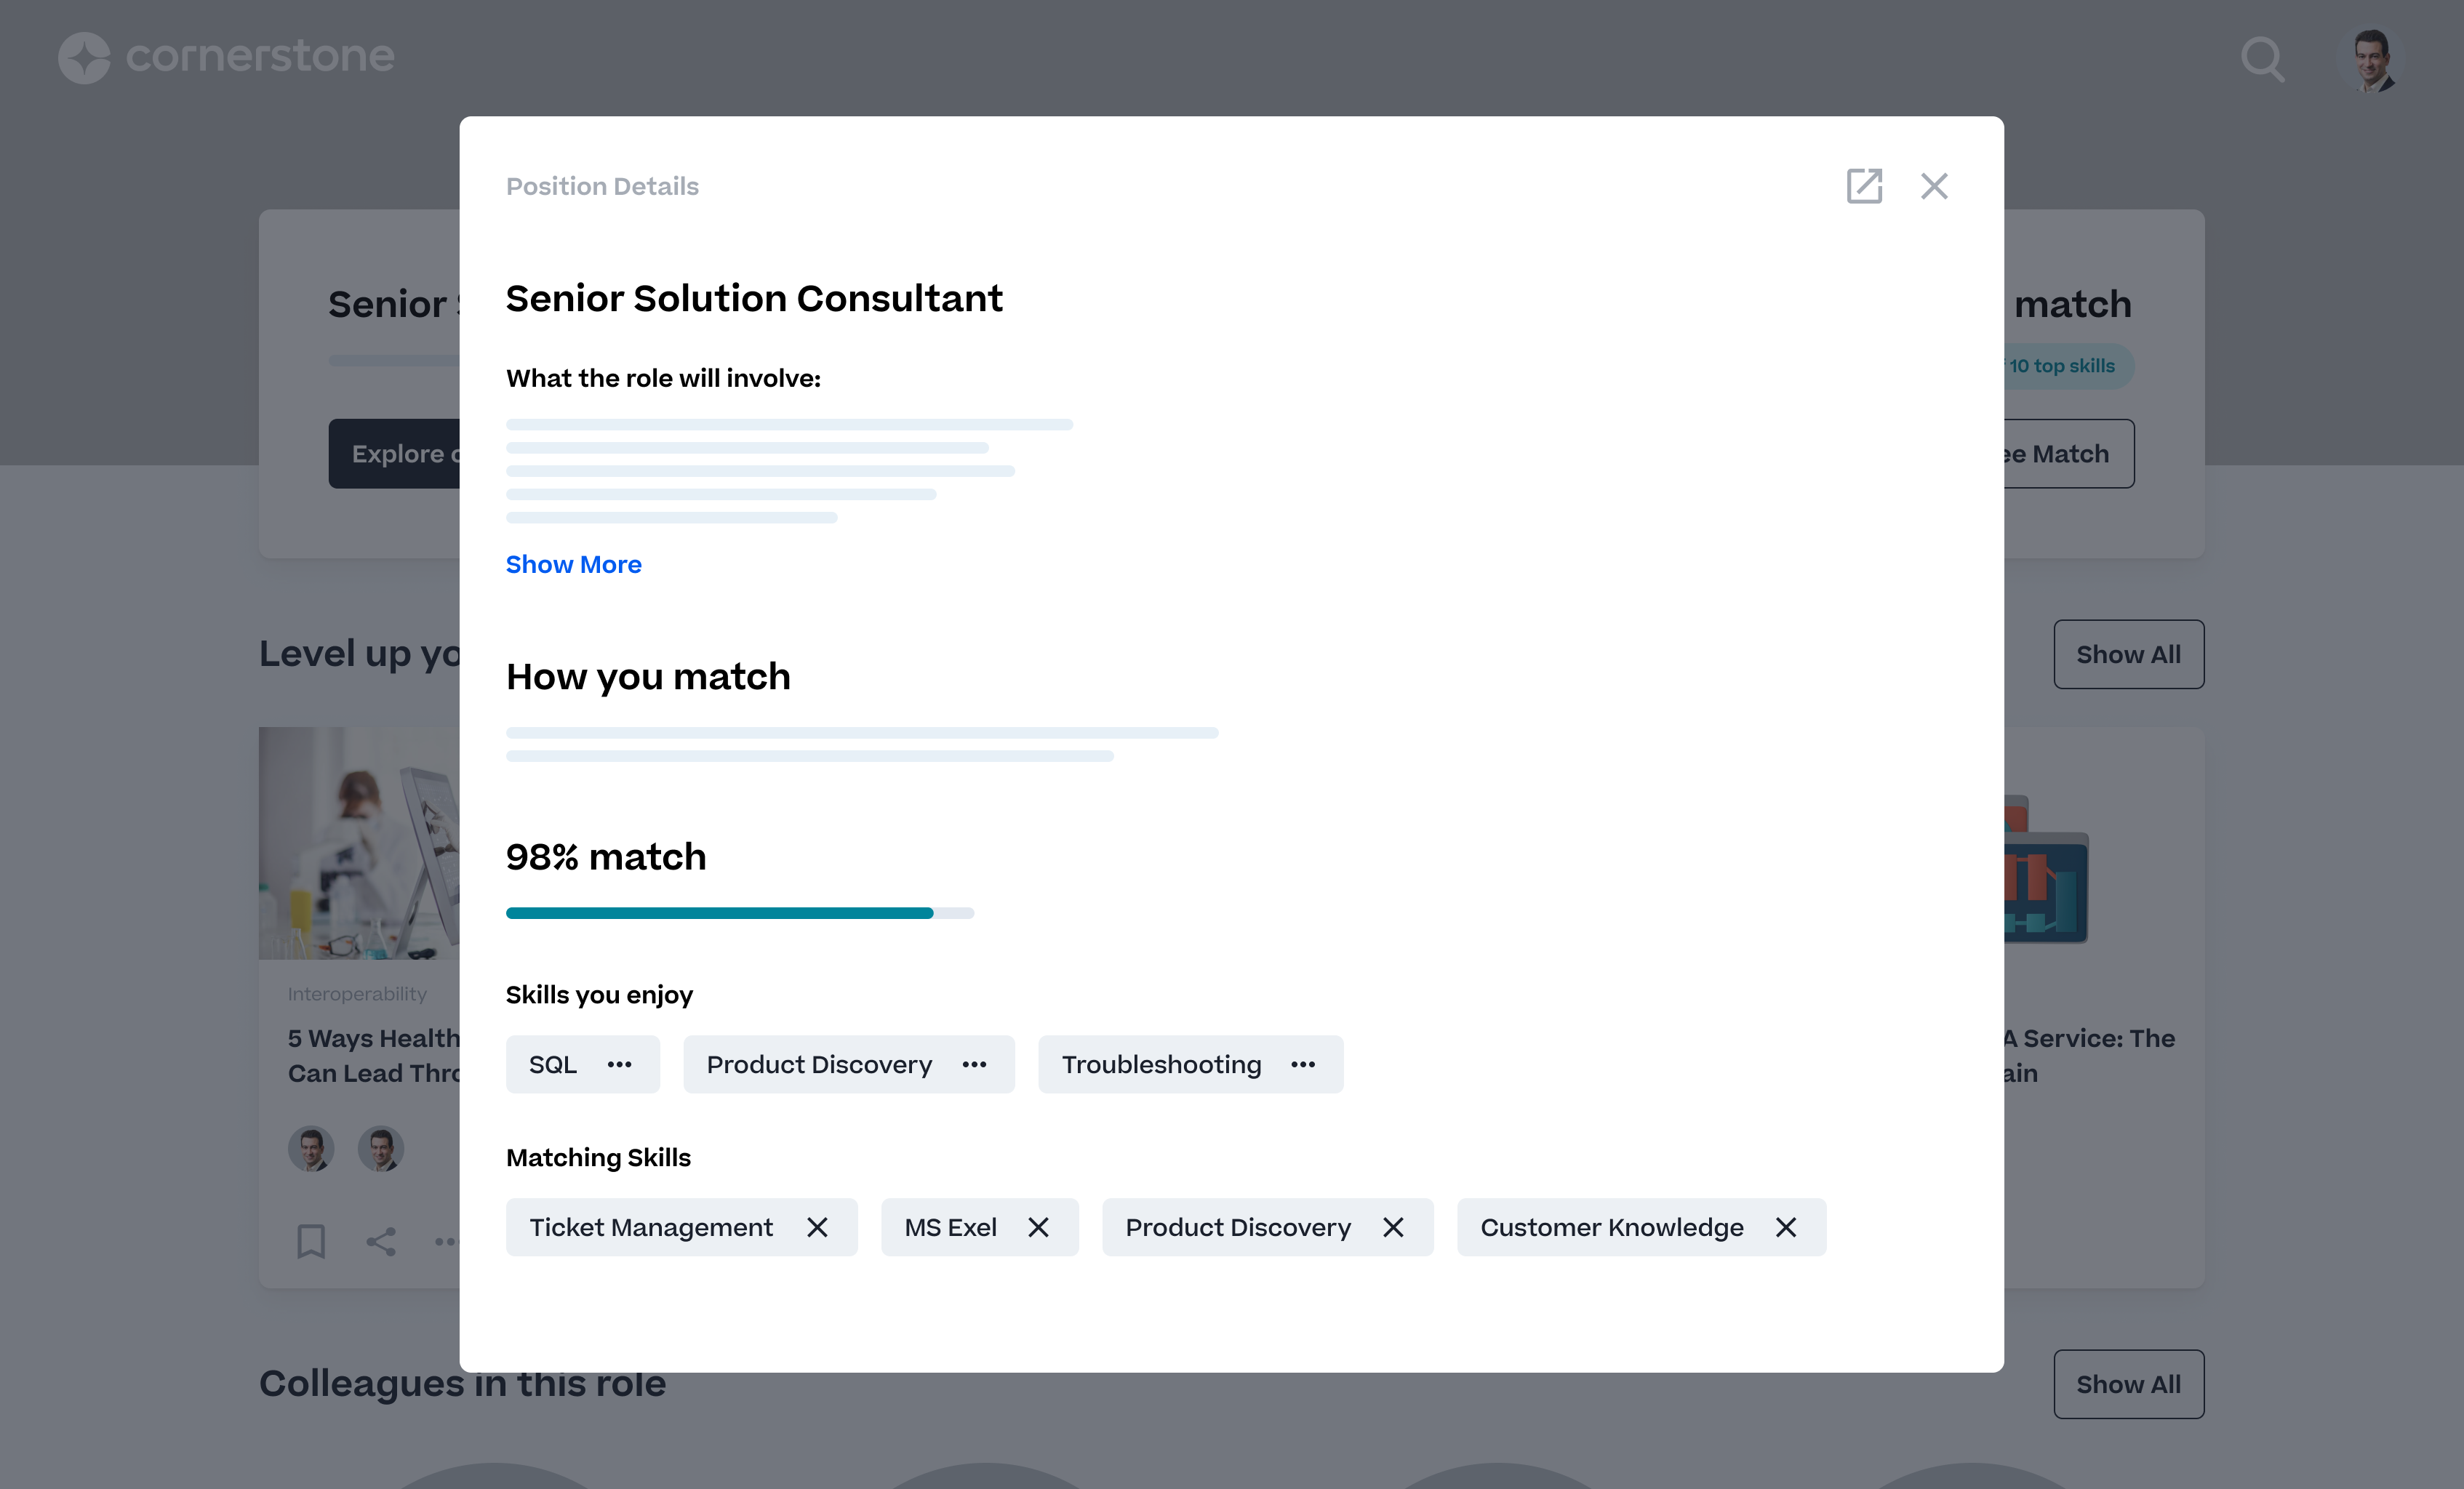The image size is (2464, 1489).
Task: Click the Cornerstone logo
Action: [227, 57]
